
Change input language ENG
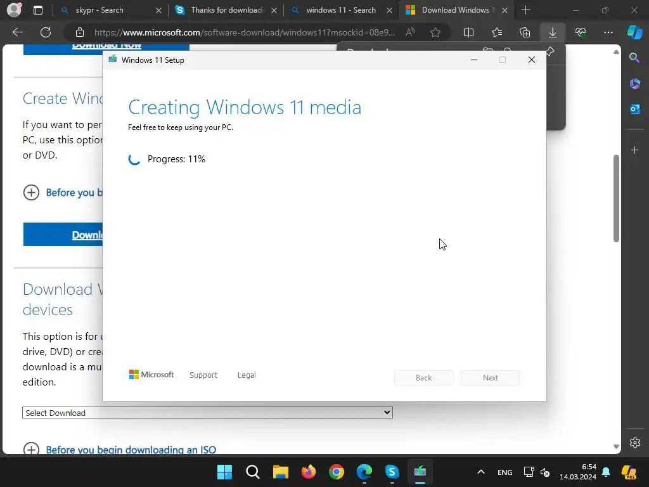(x=505, y=472)
